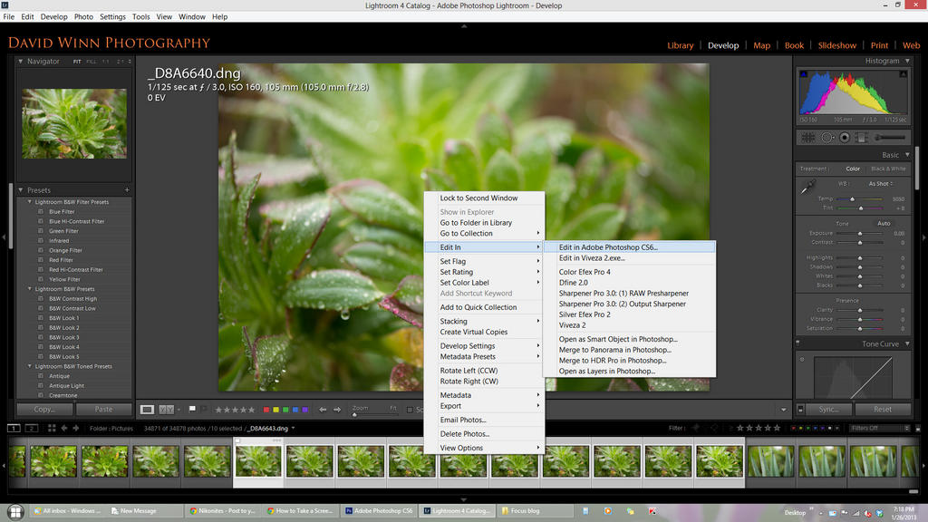Click the Before/After Y|Y view icon
Image resolution: width=928 pixels, height=522 pixels.
click(x=167, y=410)
